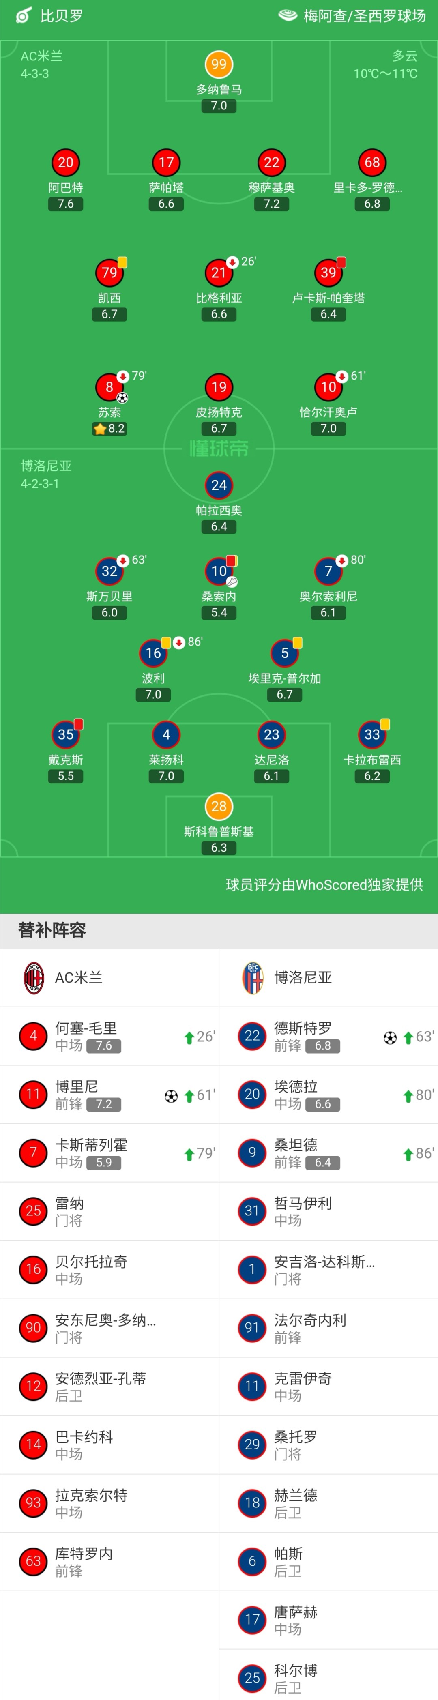Tap 苏索's star rating 8.2
The height and width of the screenshot is (1700, 438).
coord(109,429)
